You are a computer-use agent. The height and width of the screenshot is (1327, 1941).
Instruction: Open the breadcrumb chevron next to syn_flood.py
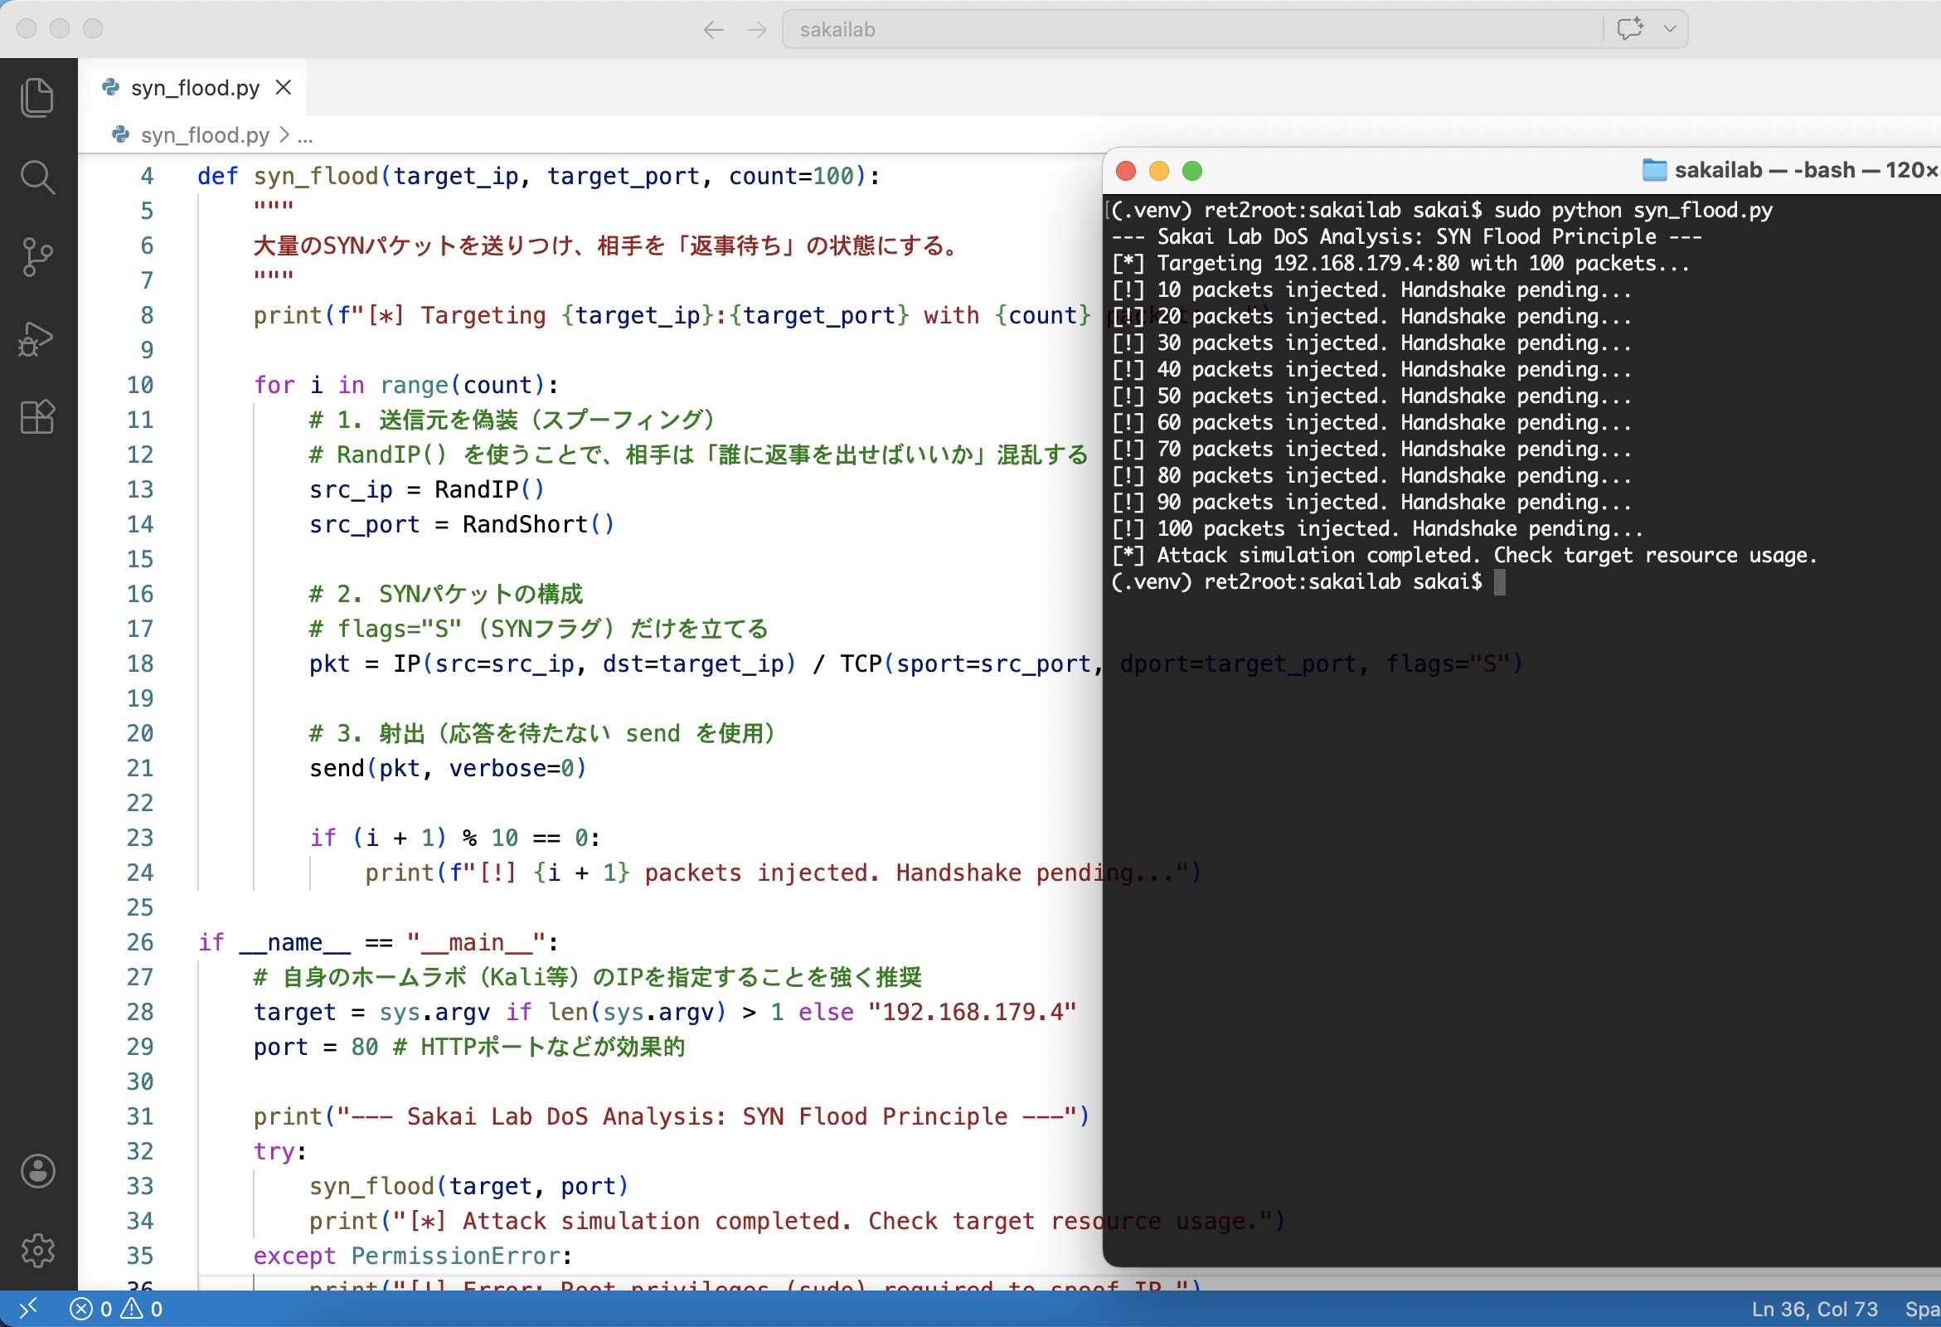284,134
